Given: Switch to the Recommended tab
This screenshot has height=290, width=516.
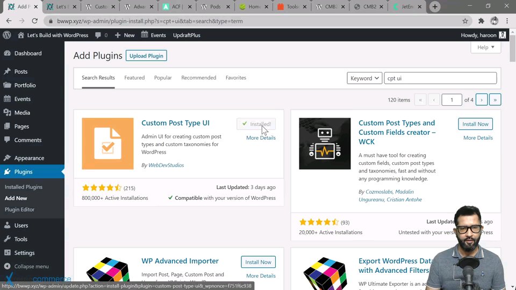Looking at the screenshot, I should click(x=198, y=77).
